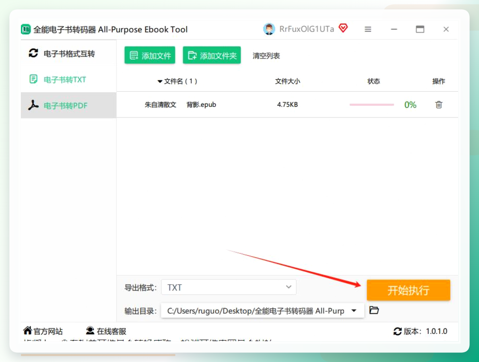Browse output folder with folder icon
The image size is (479, 362).
pos(374,310)
